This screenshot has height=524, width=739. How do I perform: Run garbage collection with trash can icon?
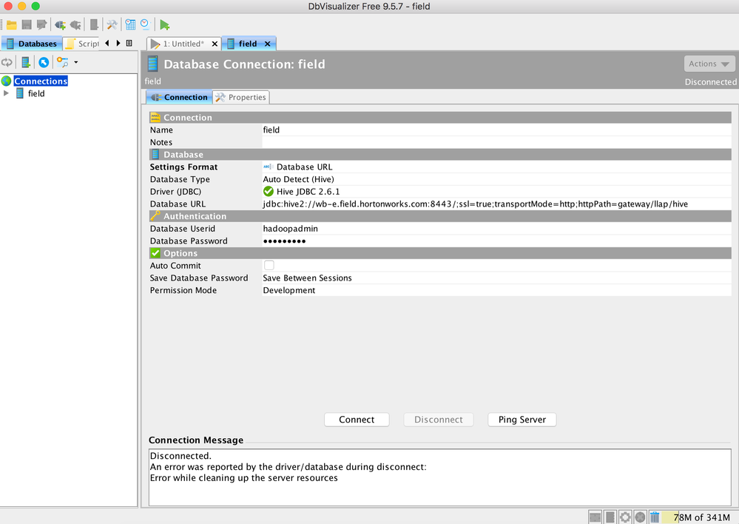(x=655, y=517)
